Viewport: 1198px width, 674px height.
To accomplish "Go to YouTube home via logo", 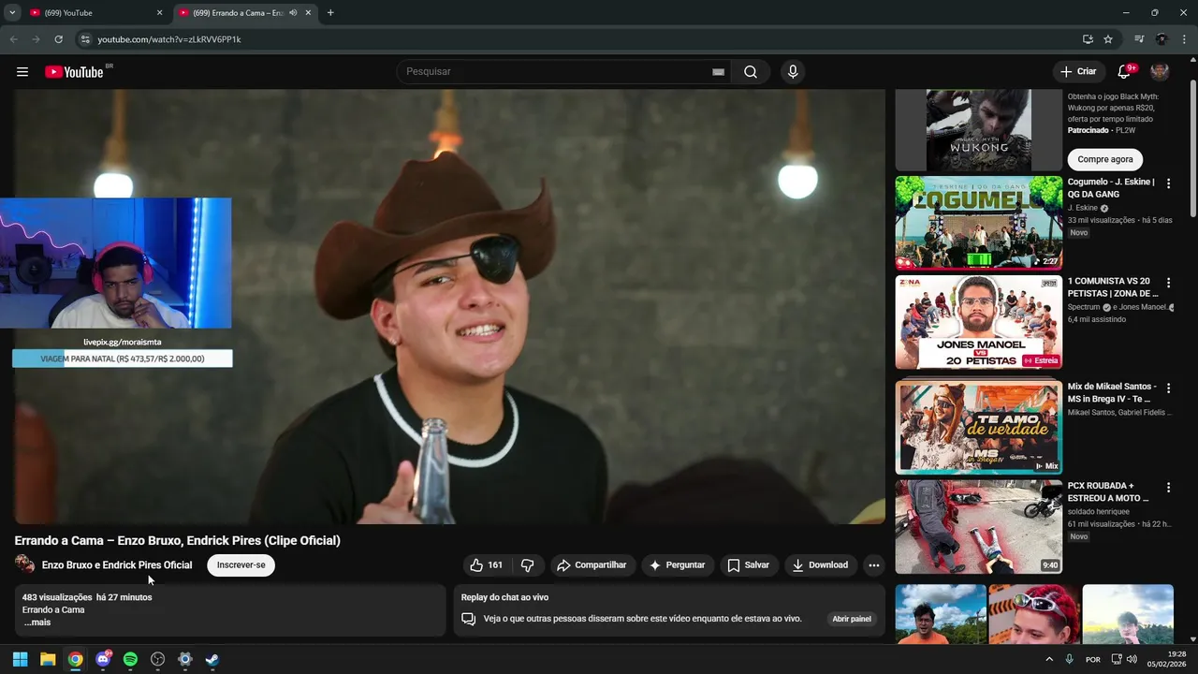I will point(74,72).
